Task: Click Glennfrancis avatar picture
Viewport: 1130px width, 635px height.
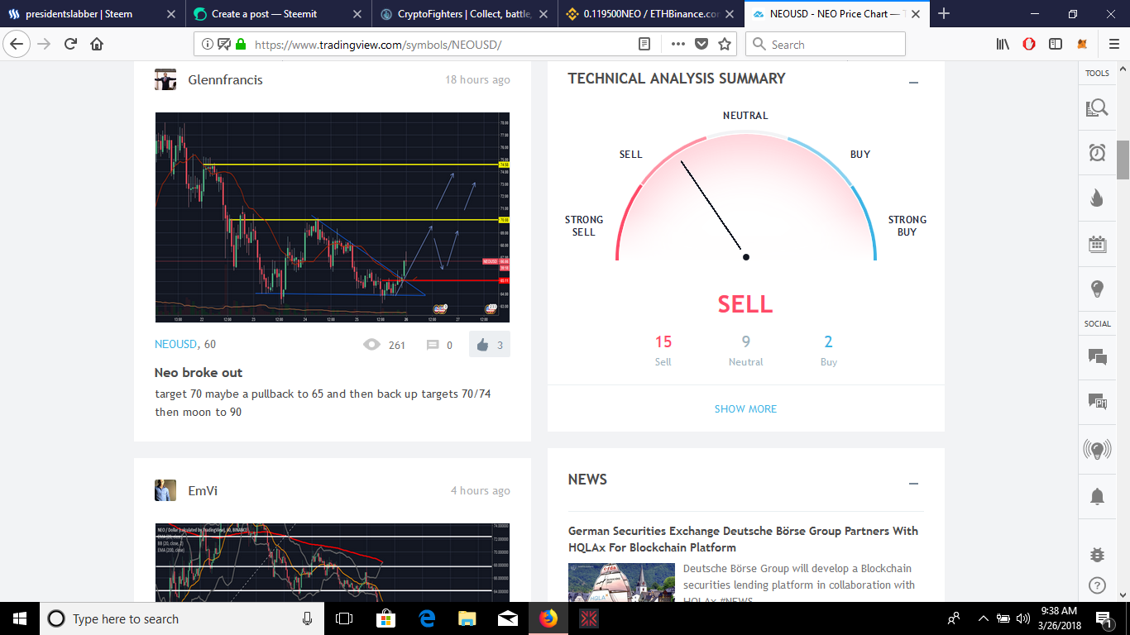Action: (165, 80)
